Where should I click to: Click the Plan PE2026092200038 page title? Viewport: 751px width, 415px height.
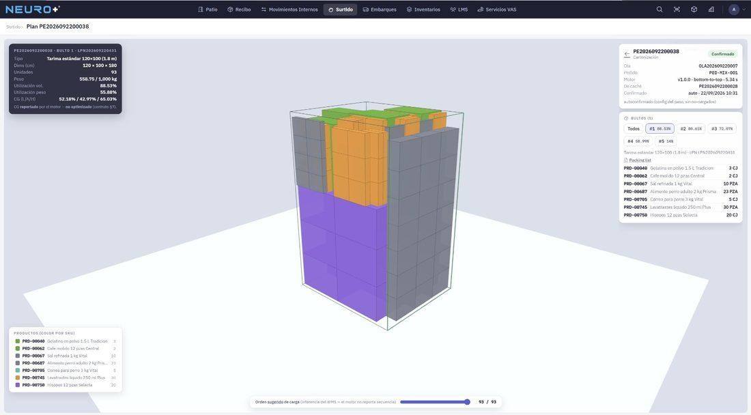pyautogui.click(x=57, y=27)
